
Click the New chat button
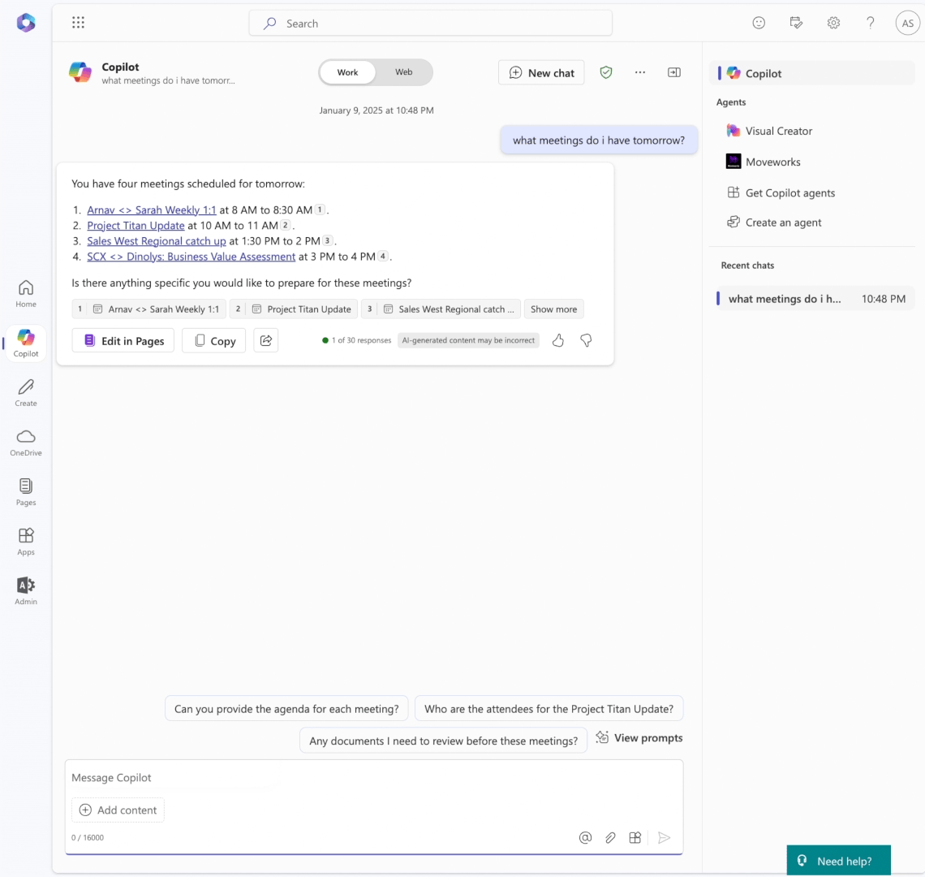(x=541, y=73)
